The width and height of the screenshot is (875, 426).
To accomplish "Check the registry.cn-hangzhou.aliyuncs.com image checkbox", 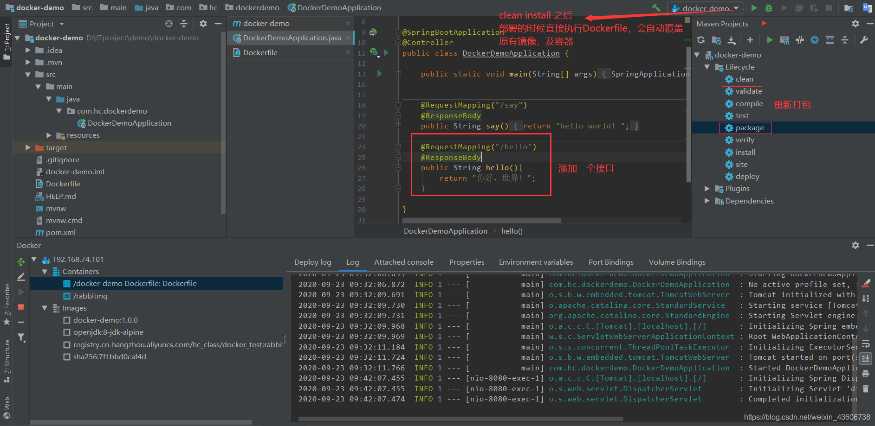I will 67,345.
